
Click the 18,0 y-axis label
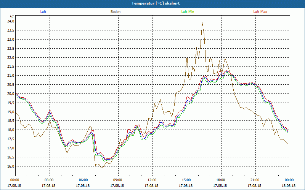pyautogui.click(x=11, y=130)
